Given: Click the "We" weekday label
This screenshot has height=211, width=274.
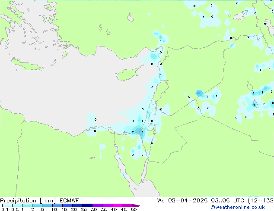Looking at the screenshot, I should click(161, 201).
